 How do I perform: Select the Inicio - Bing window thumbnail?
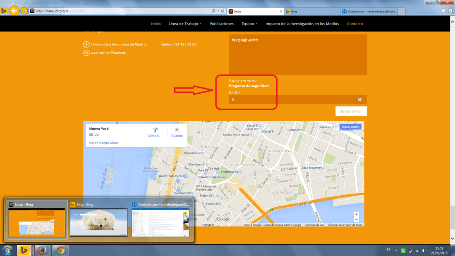click(36, 220)
